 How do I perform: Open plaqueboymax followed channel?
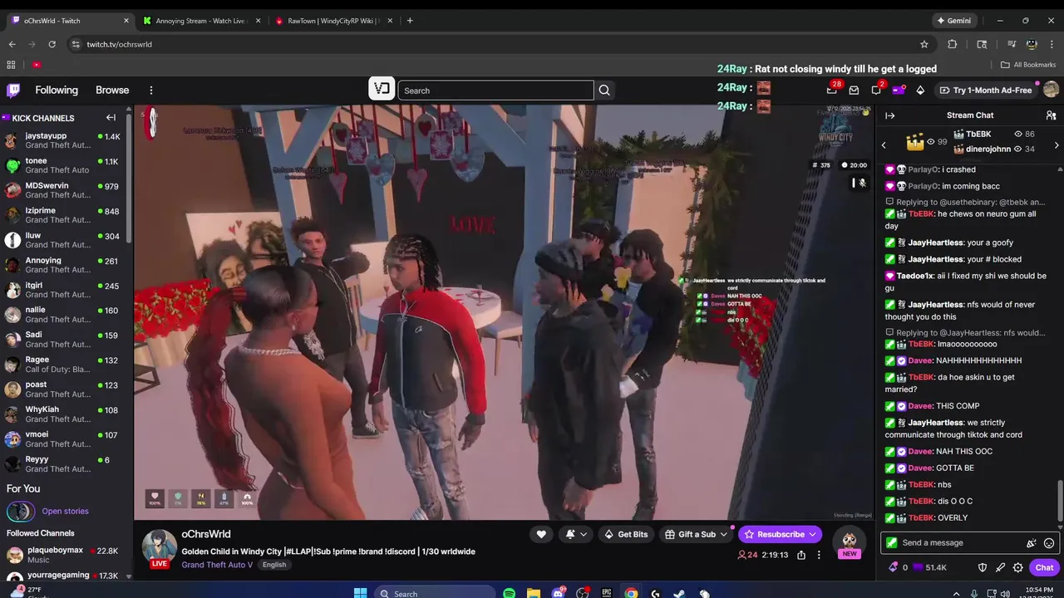[x=63, y=555]
